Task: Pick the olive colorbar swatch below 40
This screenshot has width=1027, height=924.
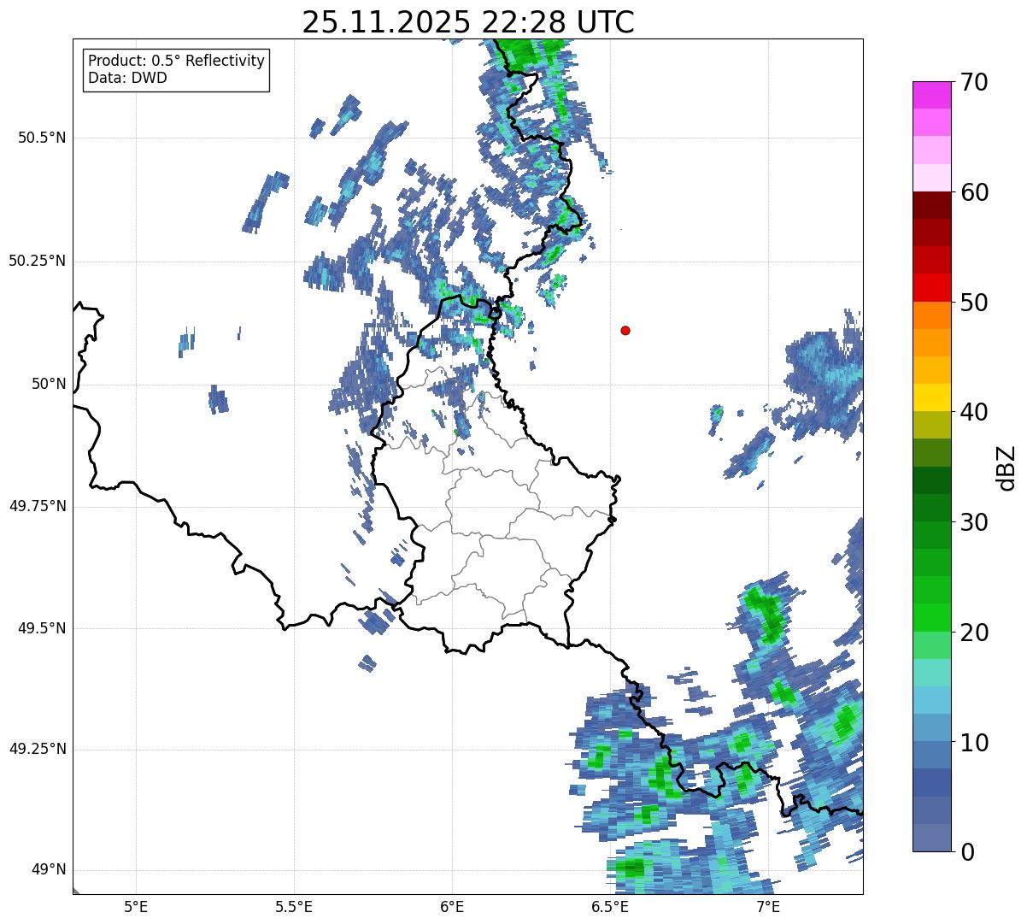Action: coord(931,426)
